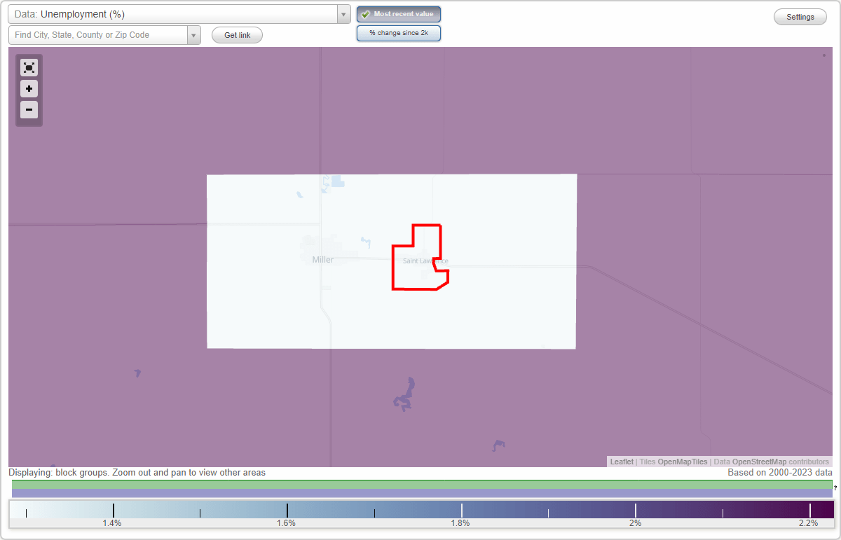The width and height of the screenshot is (841, 540).
Task: Enable the % change since 2k view
Action: tap(398, 32)
